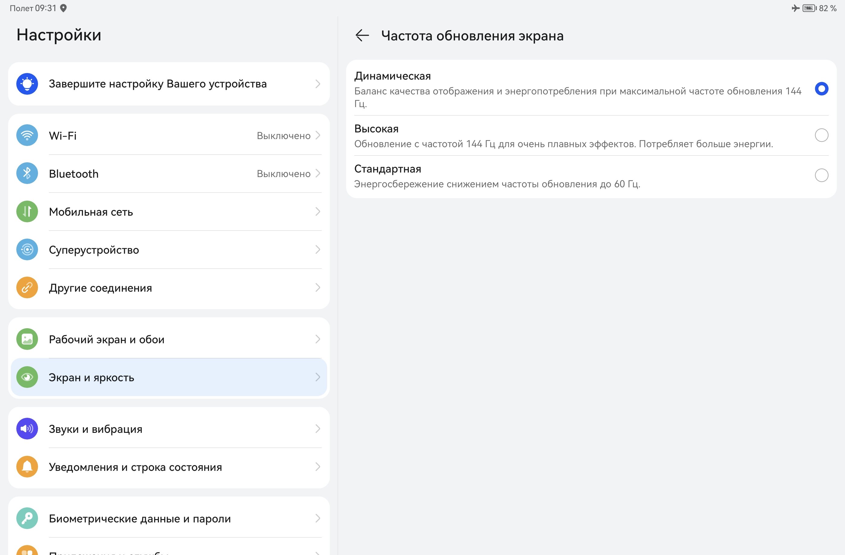Open the Уведомления и строка состояния chevron
Viewport: 845px width, 555px height.
[318, 467]
